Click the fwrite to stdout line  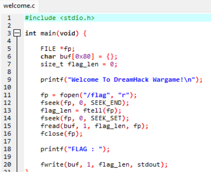[x=104, y=165]
